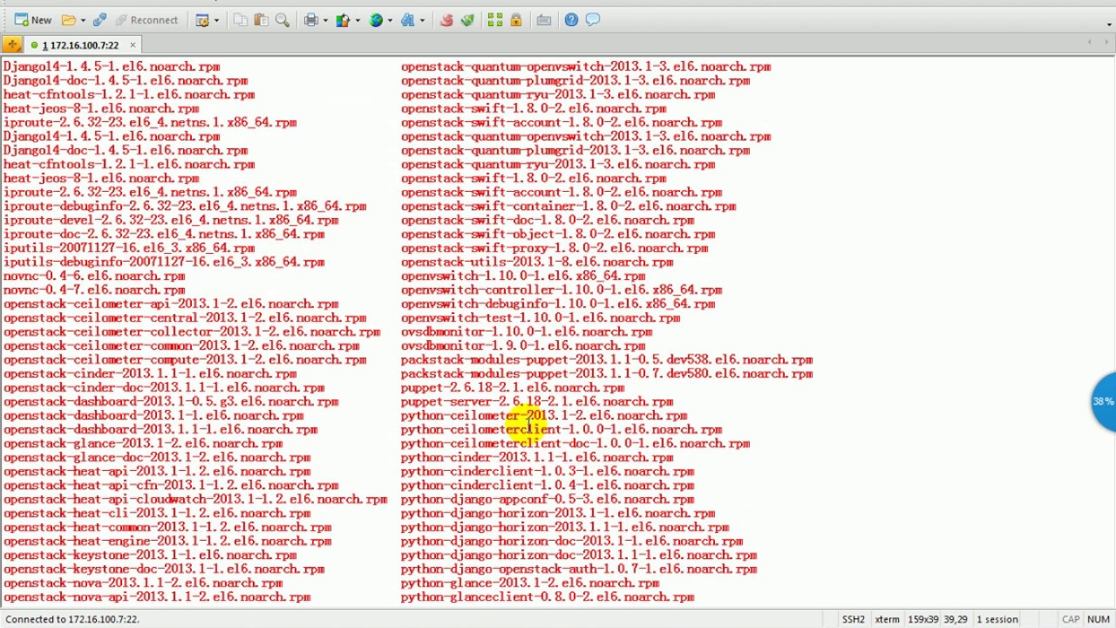This screenshot has width=1116, height=628.
Task: Click the green grid full-screen icon
Action: pos(495,19)
